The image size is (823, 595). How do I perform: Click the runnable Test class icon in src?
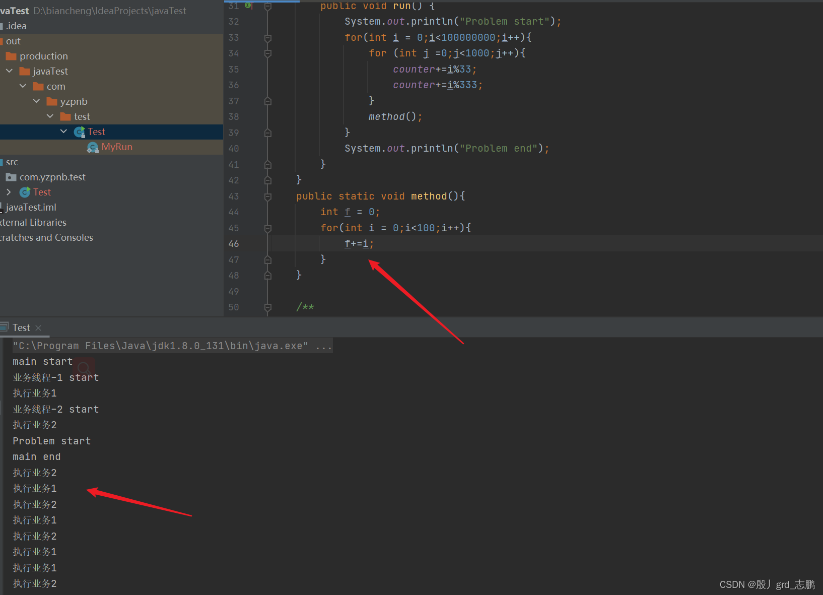click(25, 192)
